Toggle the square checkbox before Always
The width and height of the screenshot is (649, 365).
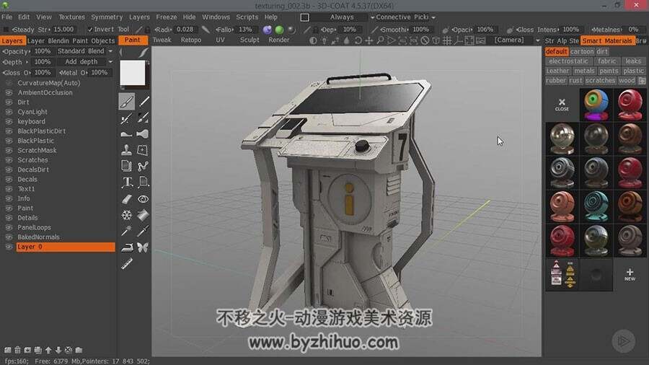click(304, 17)
